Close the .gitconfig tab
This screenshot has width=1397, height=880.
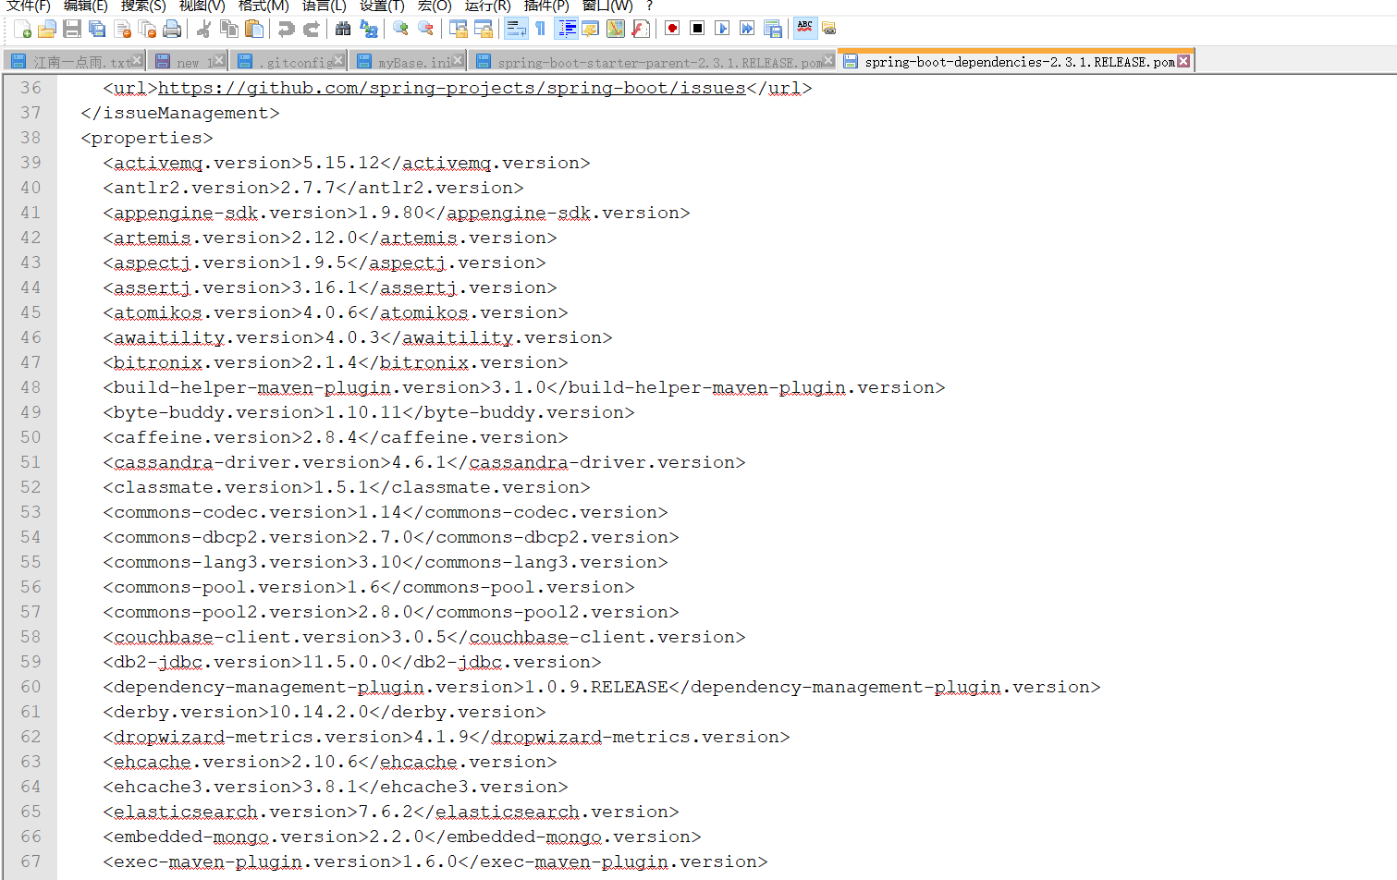point(338,60)
